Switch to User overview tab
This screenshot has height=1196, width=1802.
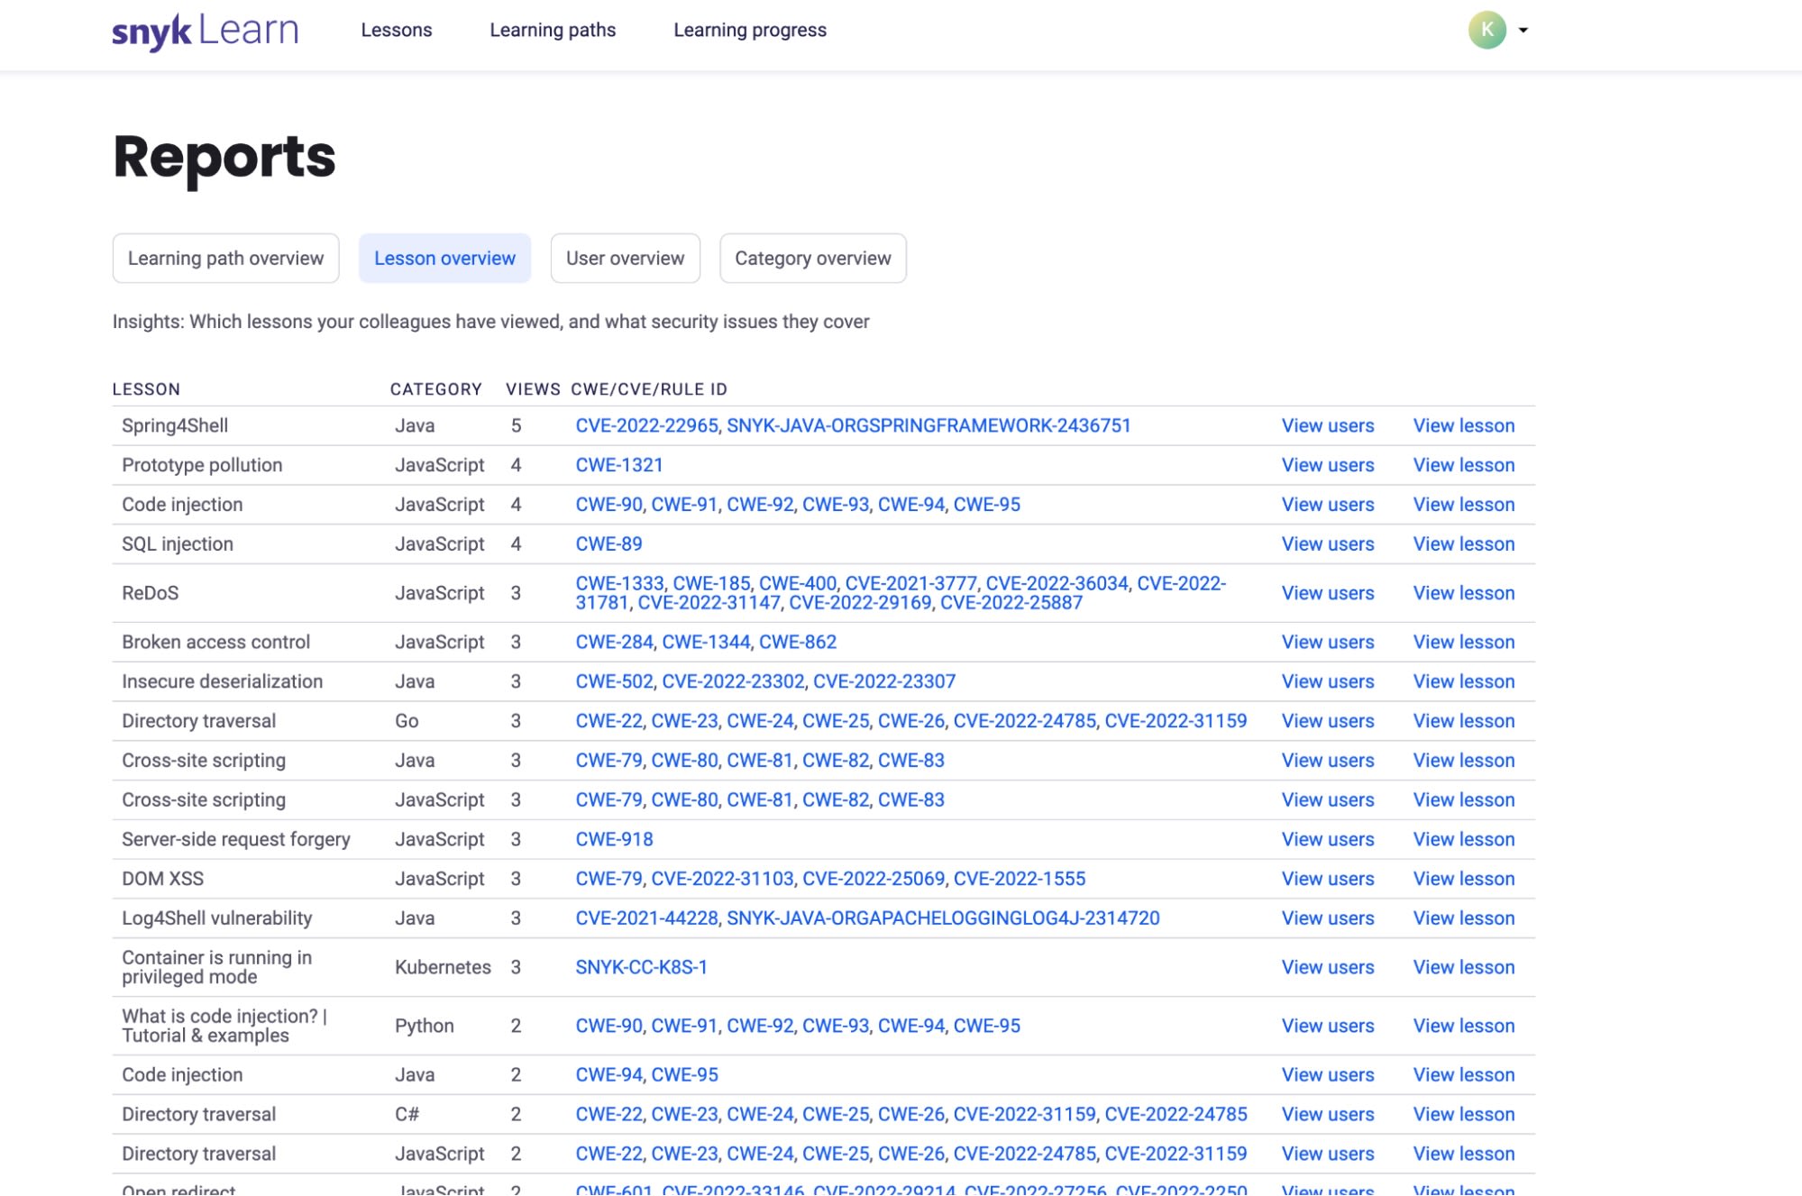(625, 259)
